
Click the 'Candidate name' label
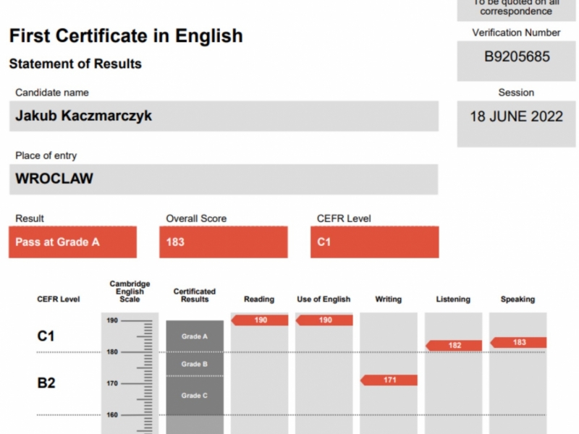click(52, 93)
